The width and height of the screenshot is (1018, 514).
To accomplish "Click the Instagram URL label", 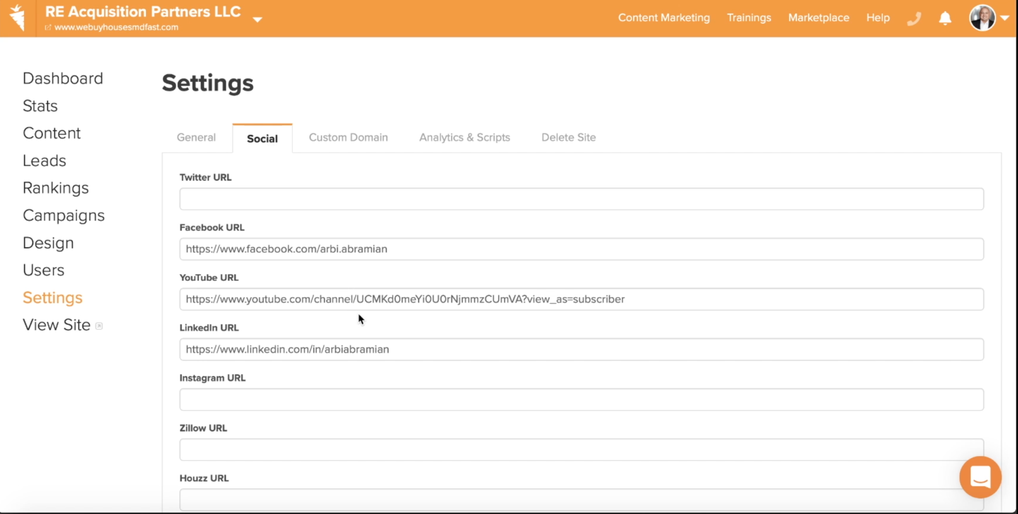I will pos(212,378).
